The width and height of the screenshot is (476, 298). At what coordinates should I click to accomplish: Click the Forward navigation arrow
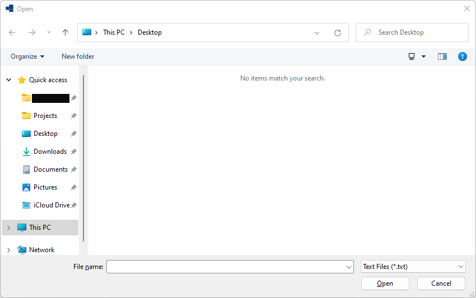32,32
